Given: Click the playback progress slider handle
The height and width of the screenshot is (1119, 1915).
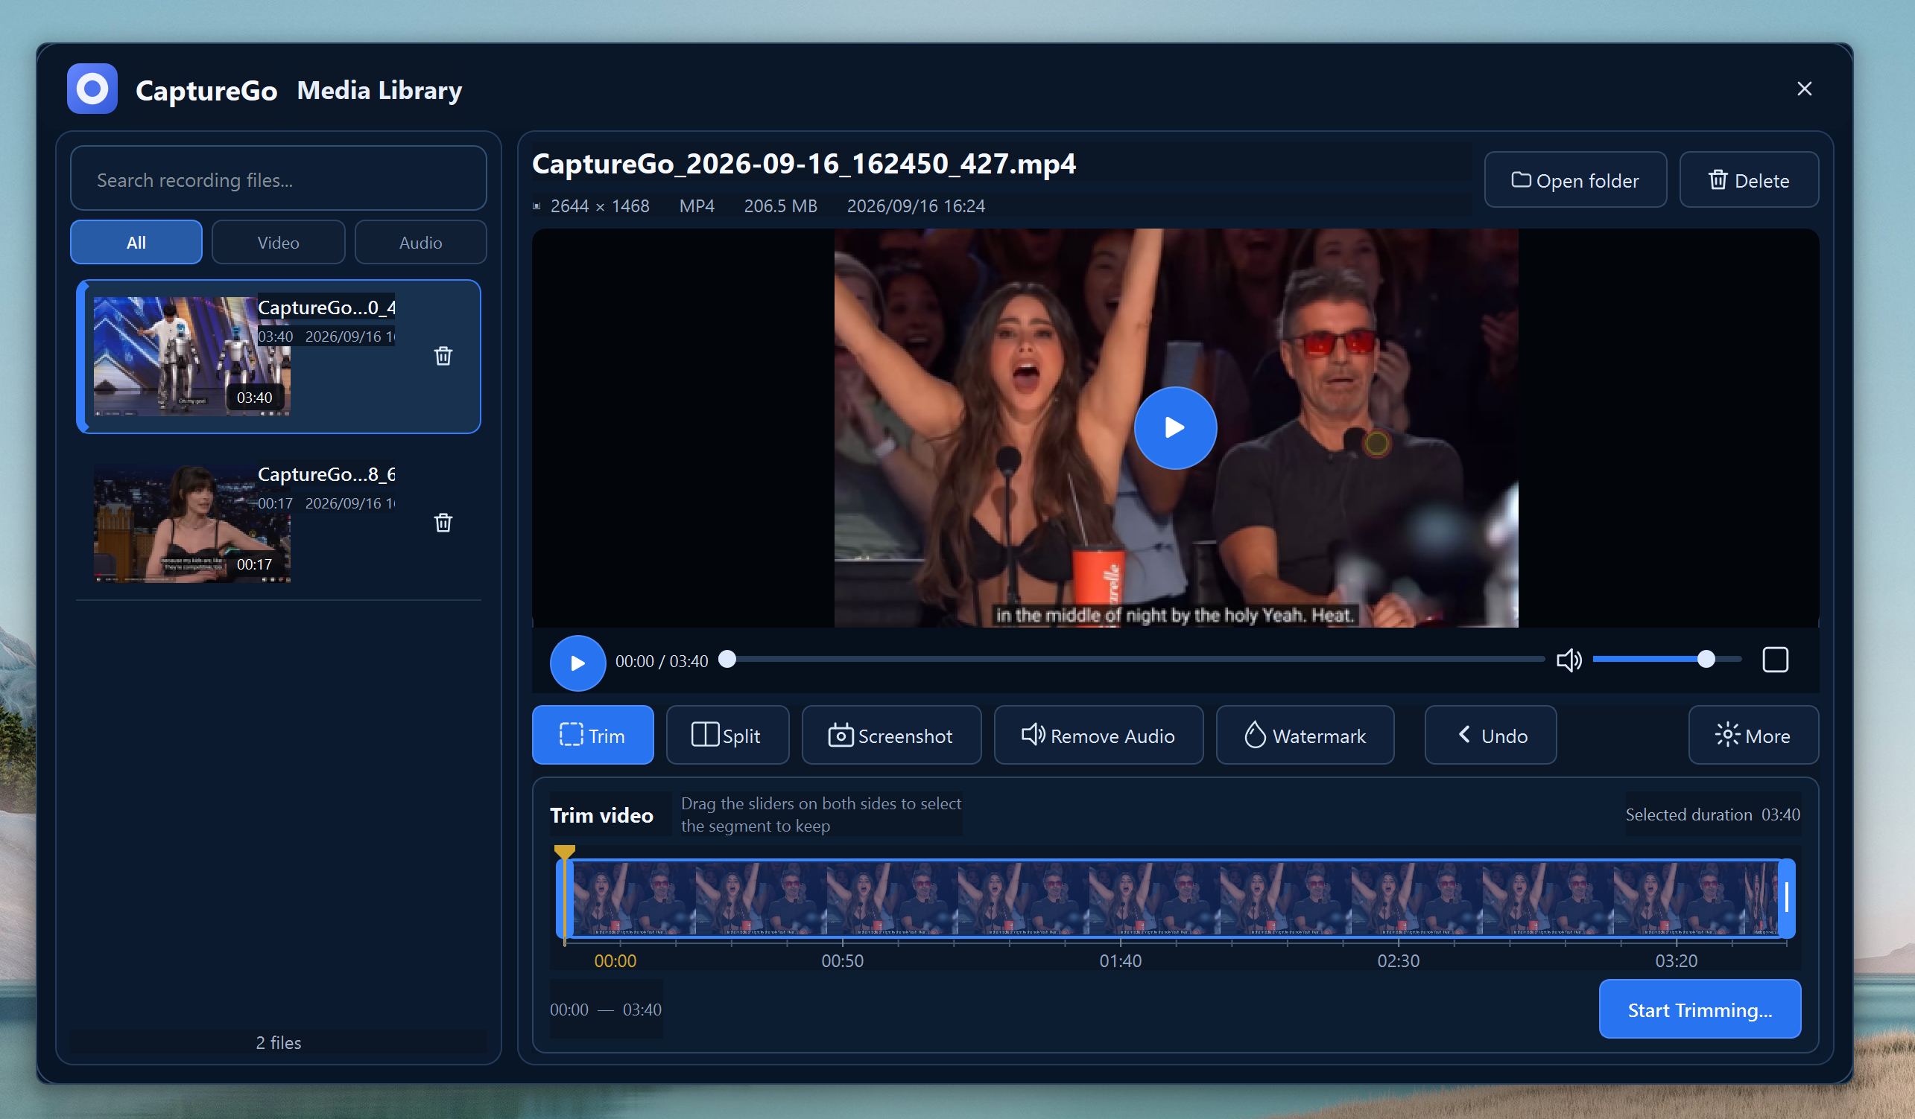Looking at the screenshot, I should 727,658.
